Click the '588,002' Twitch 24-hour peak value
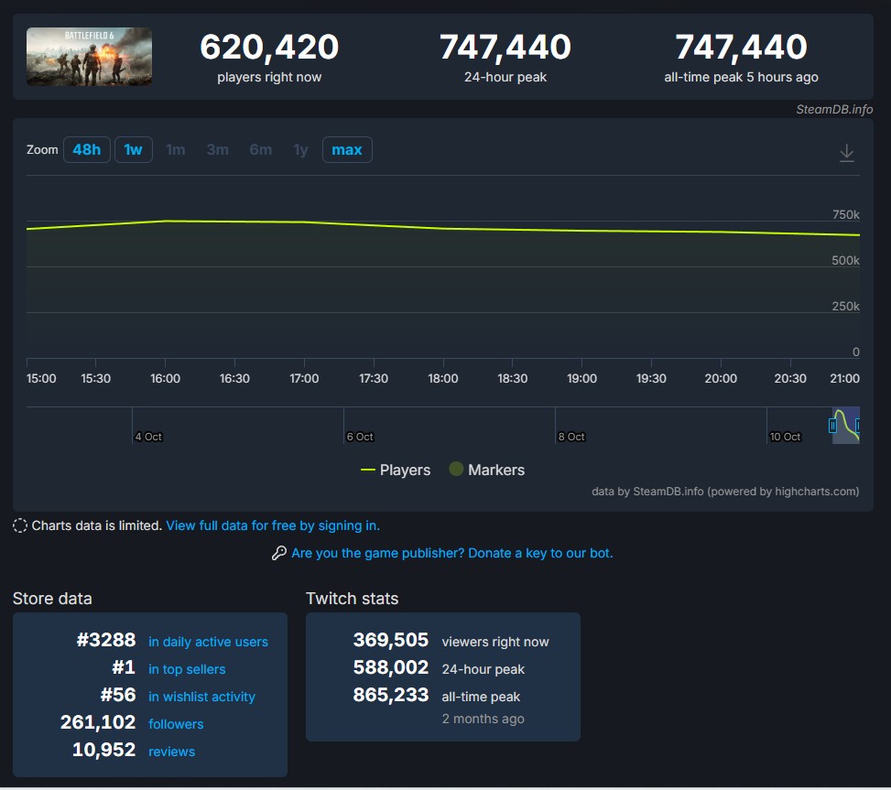The height and width of the screenshot is (790, 891). 391,667
